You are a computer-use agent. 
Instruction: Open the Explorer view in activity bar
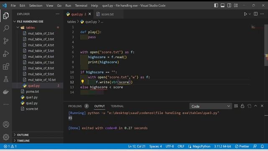click(6, 16)
